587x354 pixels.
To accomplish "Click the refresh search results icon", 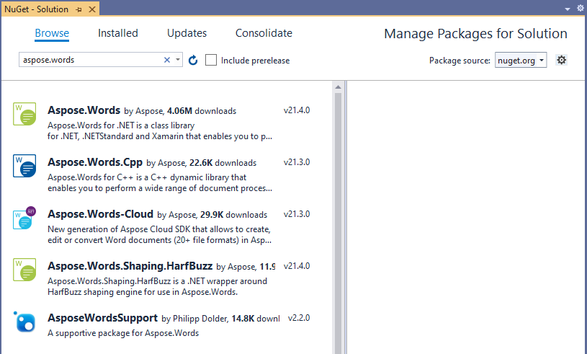I will (x=193, y=60).
